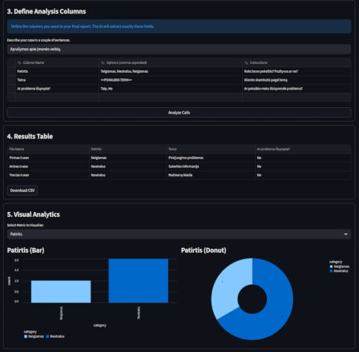This screenshot has width=359, height=352.
Task: Click Neutralus legend swatch below the bar chart
Action: click(x=47, y=337)
